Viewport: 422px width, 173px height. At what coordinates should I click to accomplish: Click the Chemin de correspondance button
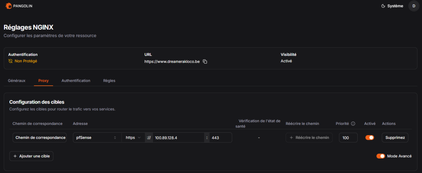point(40,138)
